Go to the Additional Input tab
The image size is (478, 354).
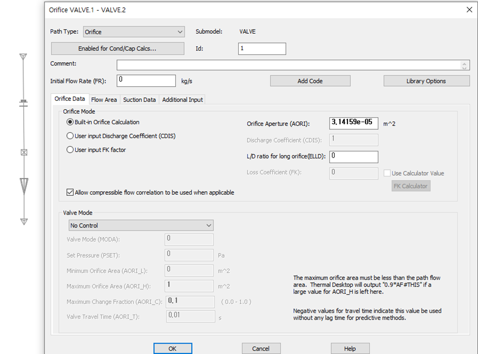coord(182,100)
